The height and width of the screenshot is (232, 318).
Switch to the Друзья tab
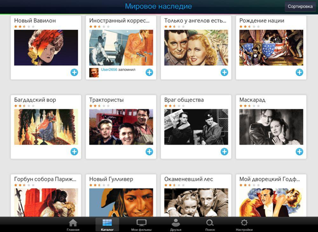click(175, 225)
